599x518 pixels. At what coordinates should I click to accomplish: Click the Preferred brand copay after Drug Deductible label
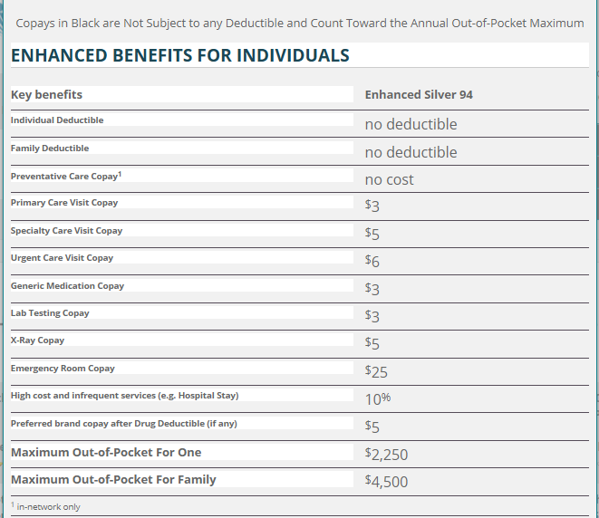[123, 424]
